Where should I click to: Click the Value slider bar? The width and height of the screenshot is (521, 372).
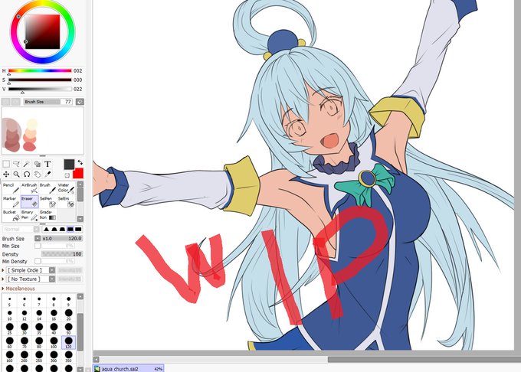[x=40, y=89]
